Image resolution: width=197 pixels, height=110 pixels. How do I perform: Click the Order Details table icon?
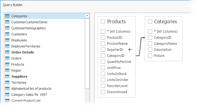coord(7,52)
